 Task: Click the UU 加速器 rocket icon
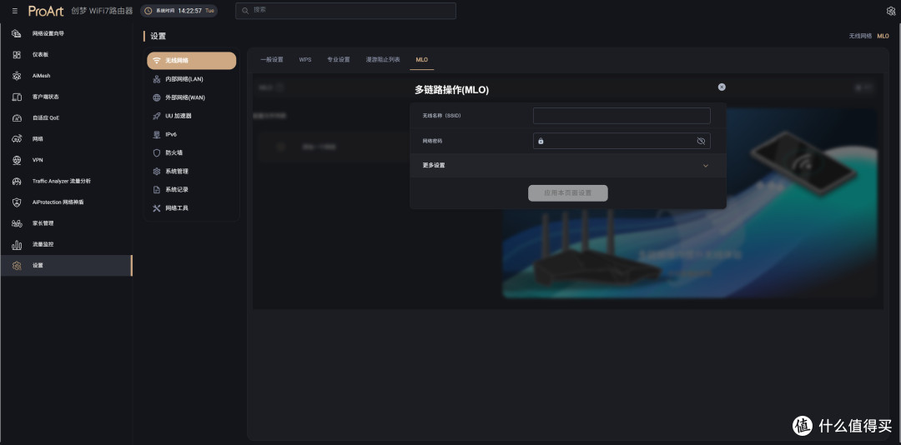(156, 116)
